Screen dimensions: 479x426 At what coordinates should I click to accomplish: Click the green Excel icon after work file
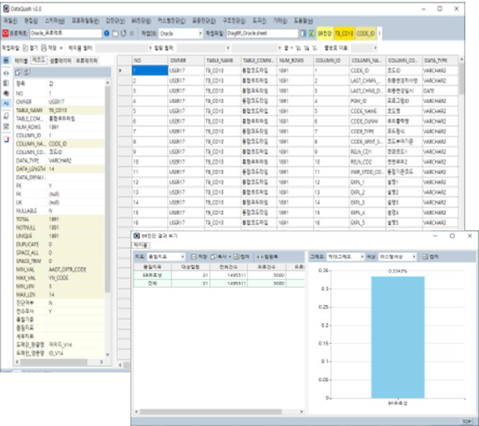[x=311, y=33]
